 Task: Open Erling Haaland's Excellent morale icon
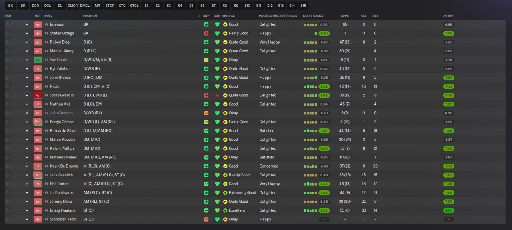tap(225, 210)
